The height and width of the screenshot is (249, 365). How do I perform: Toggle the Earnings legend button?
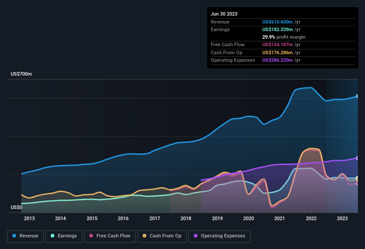(64, 236)
